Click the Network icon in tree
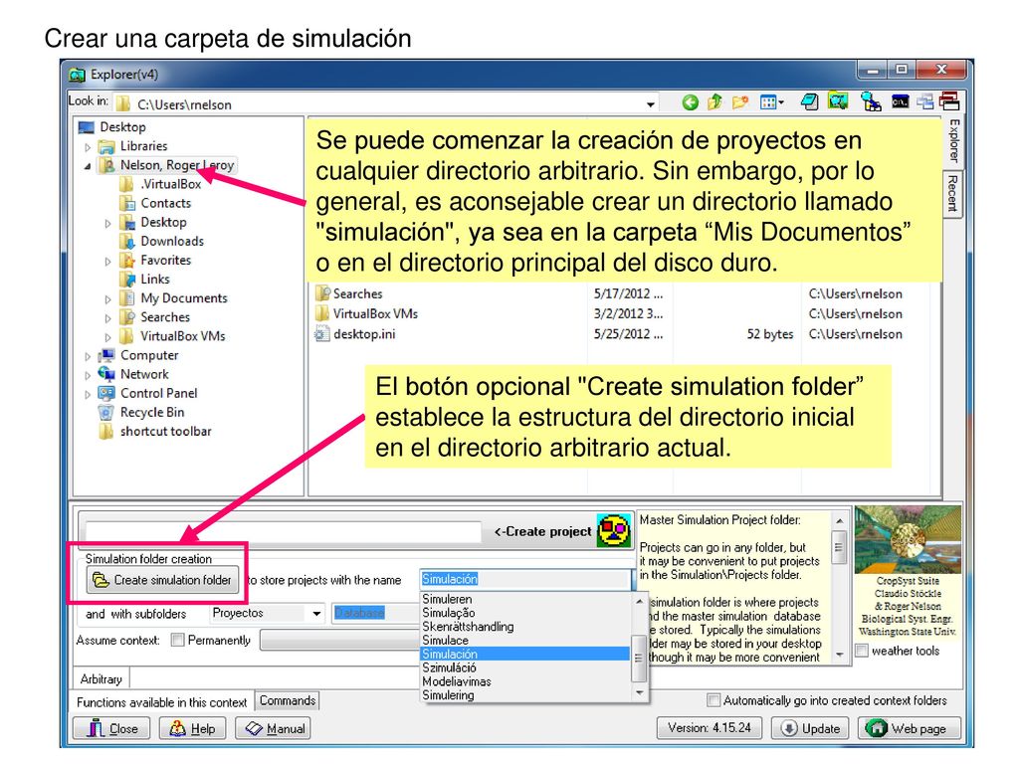The image size is (1019, 764). tap(105, 374)
